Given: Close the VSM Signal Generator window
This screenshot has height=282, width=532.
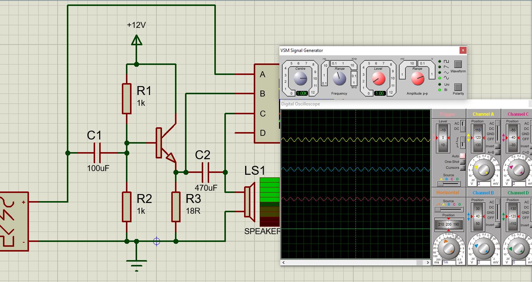Looking at the screenshot, I should (x=463, y=50).
